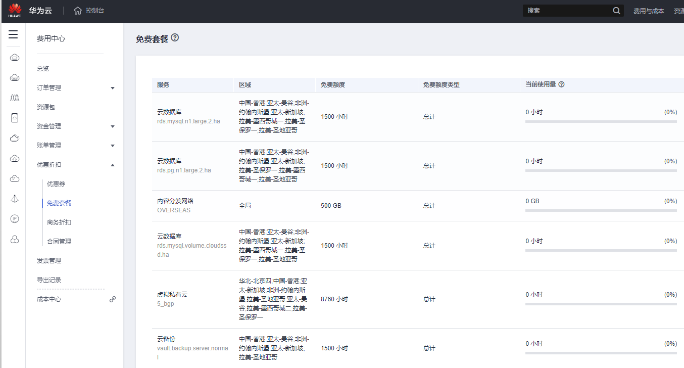The image size is (684, 368).
Task: Click the cloud upload icon in sidebar
Action: click(x=15, y=158)
